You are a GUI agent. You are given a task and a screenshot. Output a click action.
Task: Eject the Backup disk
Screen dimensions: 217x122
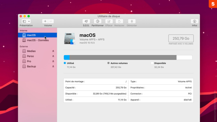53,66
